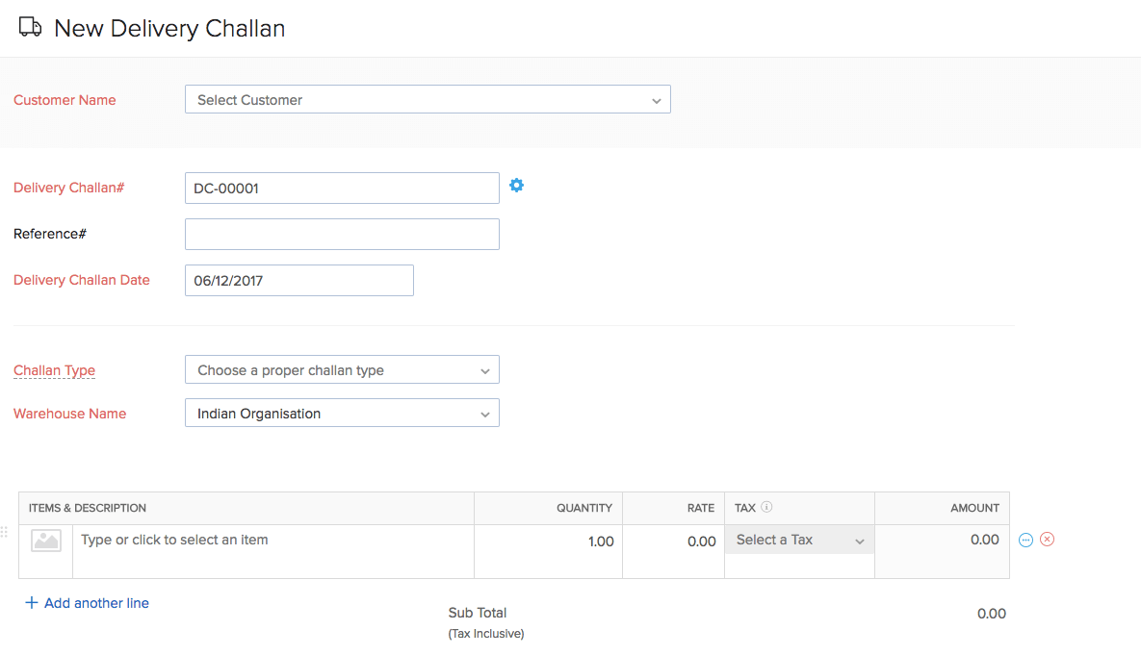Remove the item row with red X icon
This screenshot has height=655, width=1141.
[x=1048, y=540]
